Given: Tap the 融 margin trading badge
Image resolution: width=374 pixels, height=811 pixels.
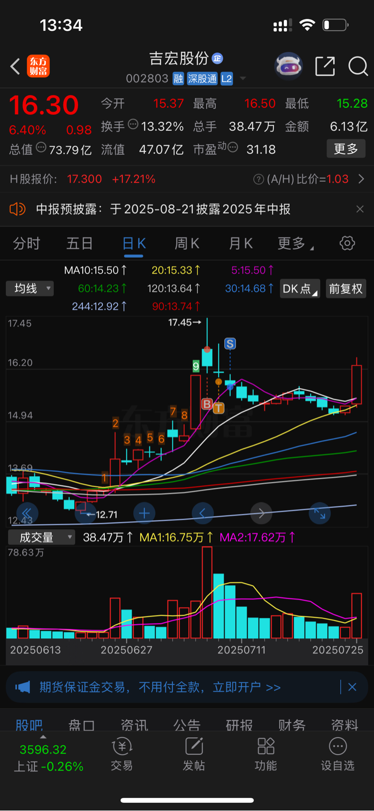Looking at the screenshot, I should pyautogui.click(x=178, y=79).
